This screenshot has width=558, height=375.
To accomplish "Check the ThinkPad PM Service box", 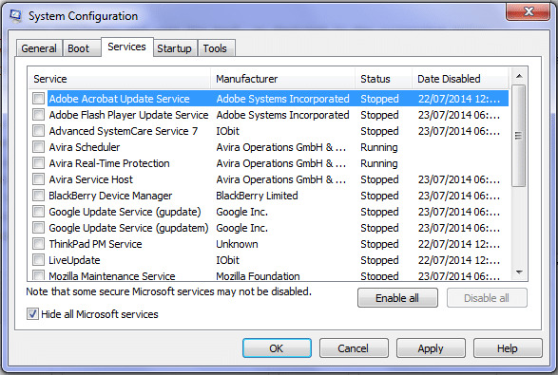I will coord(38,244).
